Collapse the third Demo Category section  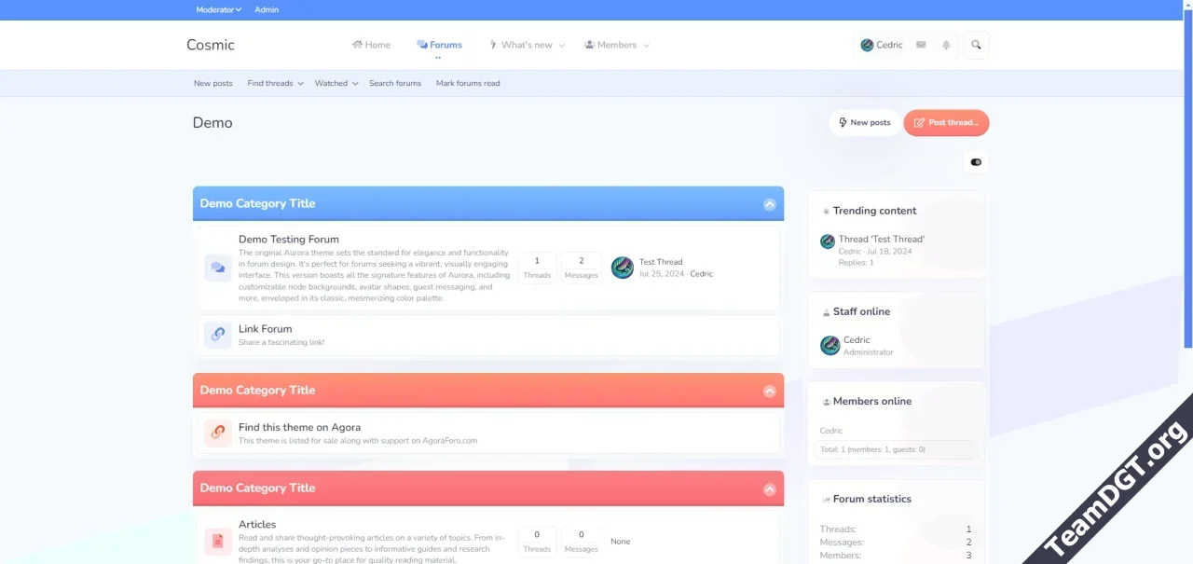coord(769,488)
